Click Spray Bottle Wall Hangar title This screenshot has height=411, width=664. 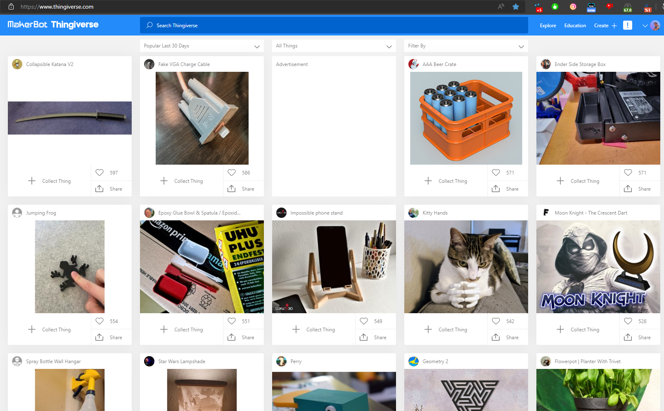pyautogui.click(x=53, y=361)
